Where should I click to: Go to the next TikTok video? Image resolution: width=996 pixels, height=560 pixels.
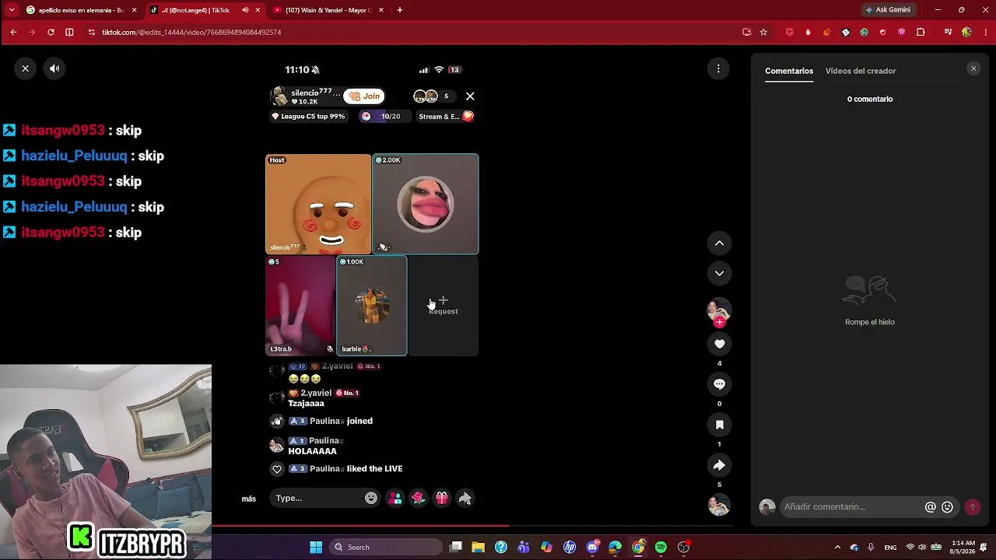click(x=719, y=273)
